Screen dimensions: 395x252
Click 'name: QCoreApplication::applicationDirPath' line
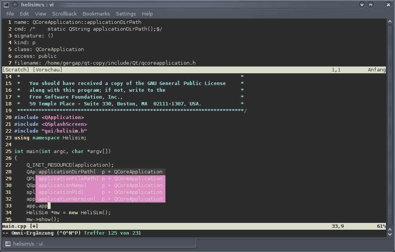pyautogui.click(x=77, y=22)
